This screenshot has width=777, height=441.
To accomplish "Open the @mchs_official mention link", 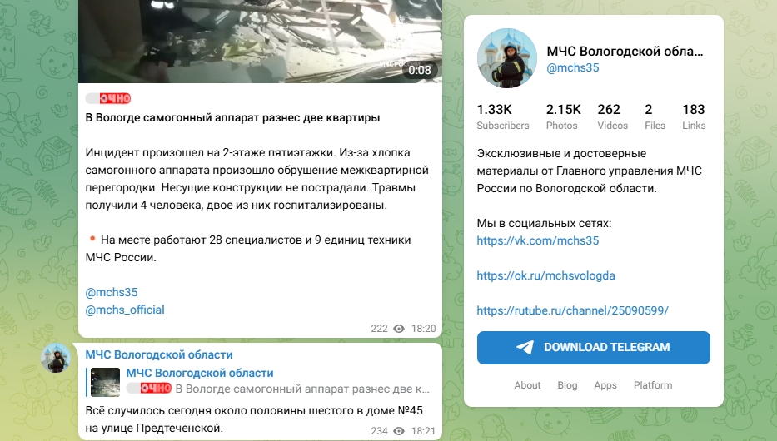I will point(125,310).
